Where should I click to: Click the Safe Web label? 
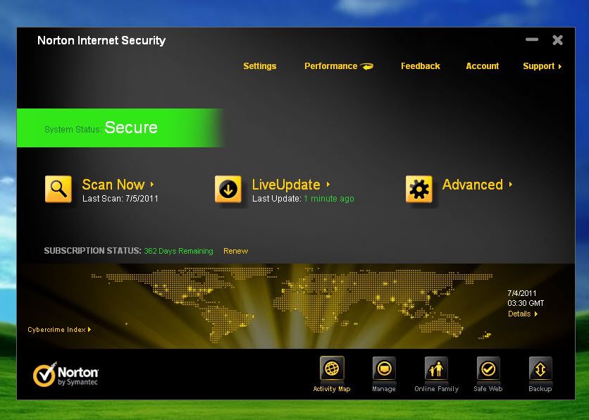(488, 389)
